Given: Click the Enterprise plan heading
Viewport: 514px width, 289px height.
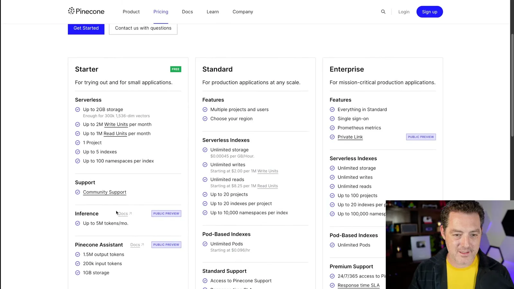Looking at the screenshot, I should [x=347, y=69].
